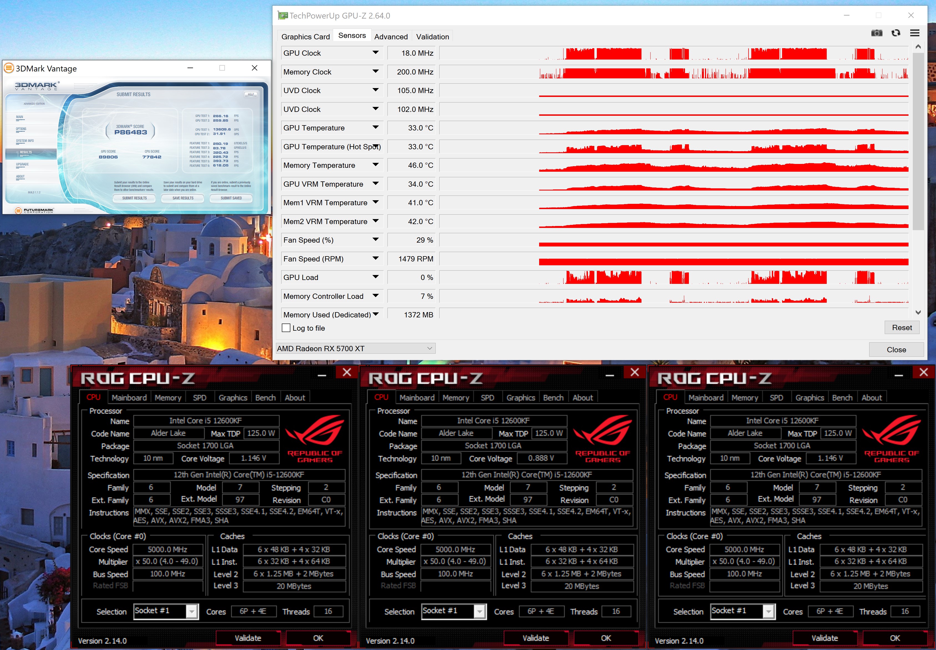Minimize the middle ROG CPU-Z window
Screen dimensions: 936x650
[x=610, y=375]
